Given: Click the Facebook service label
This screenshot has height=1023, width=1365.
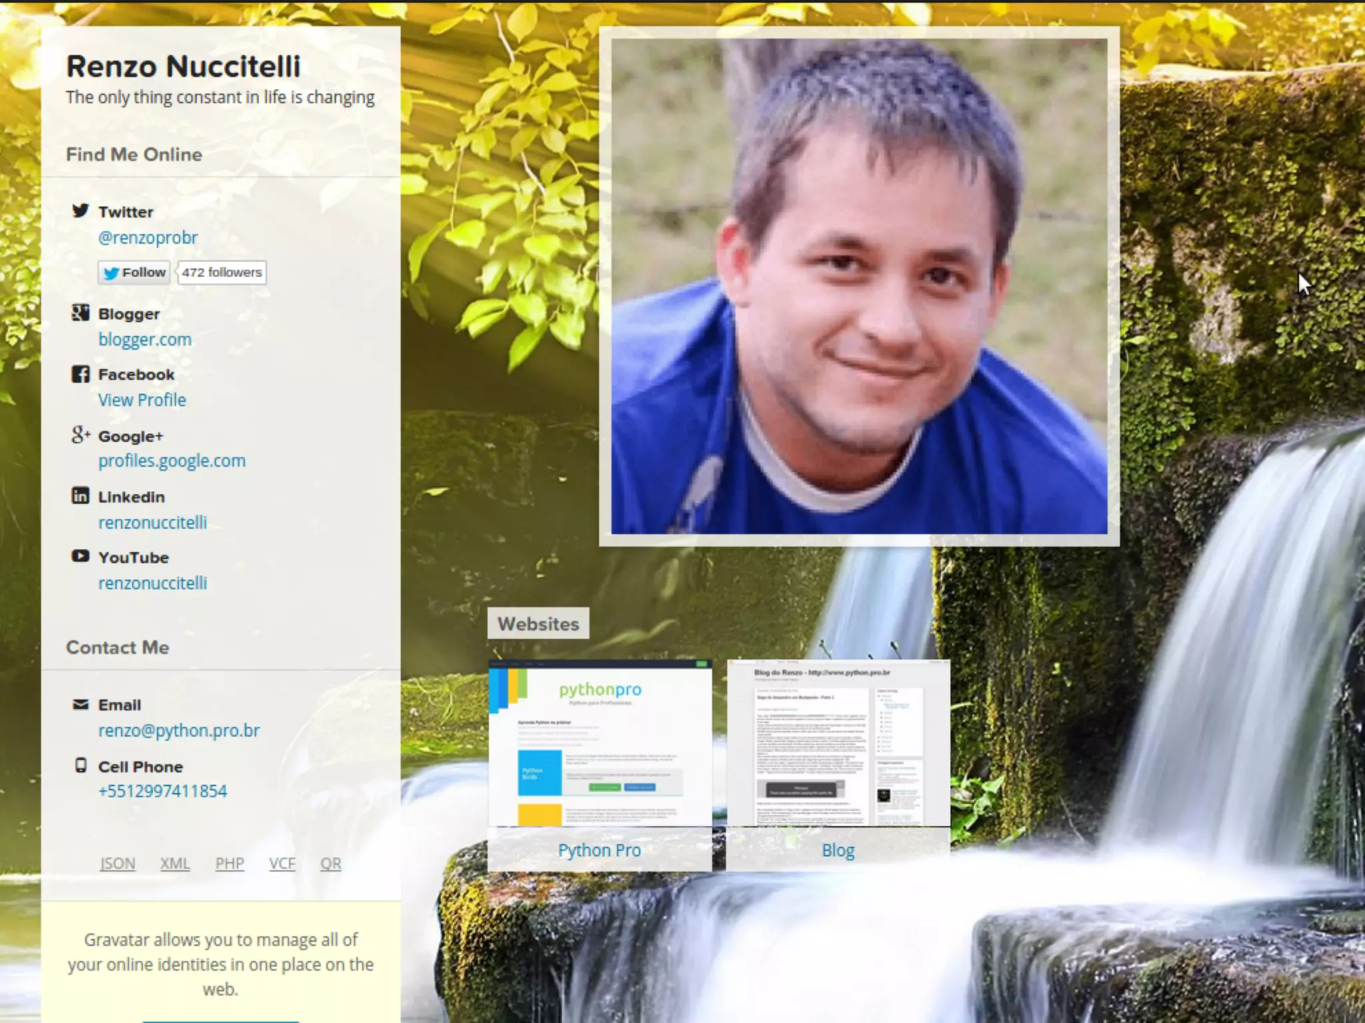Looking at the screenshot, I should tap(137, 374).
